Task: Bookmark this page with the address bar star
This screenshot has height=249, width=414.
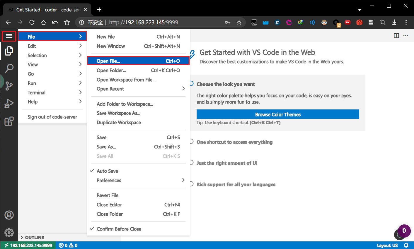Action: coord(239,22)
